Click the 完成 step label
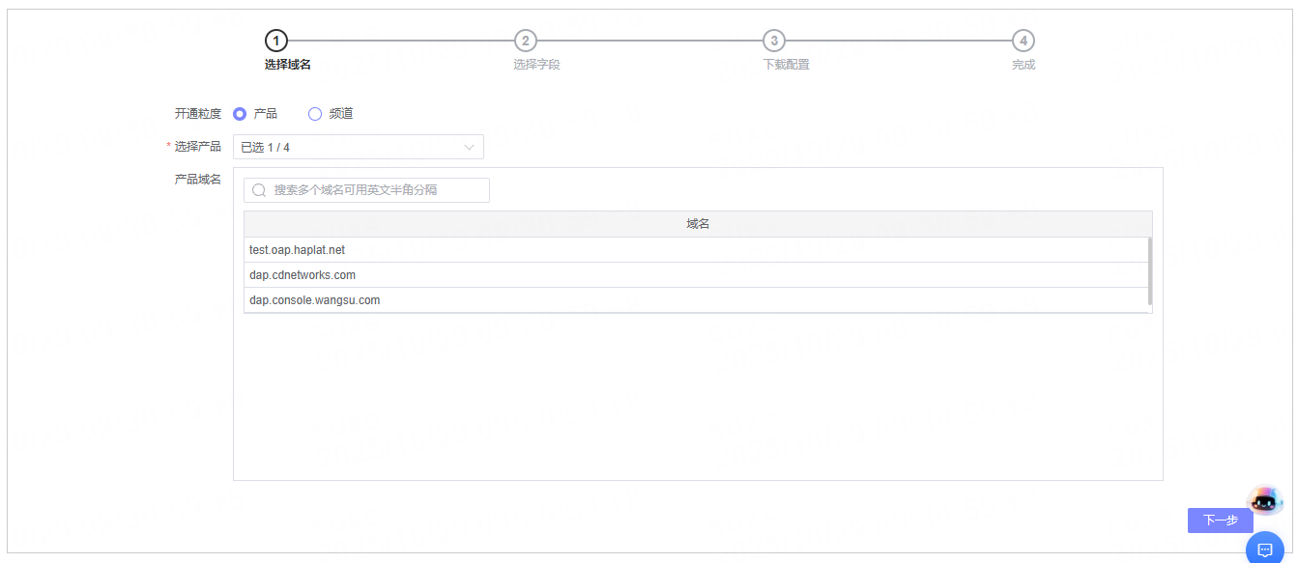The image size is (1297, 563). (x=1023, y=65)
